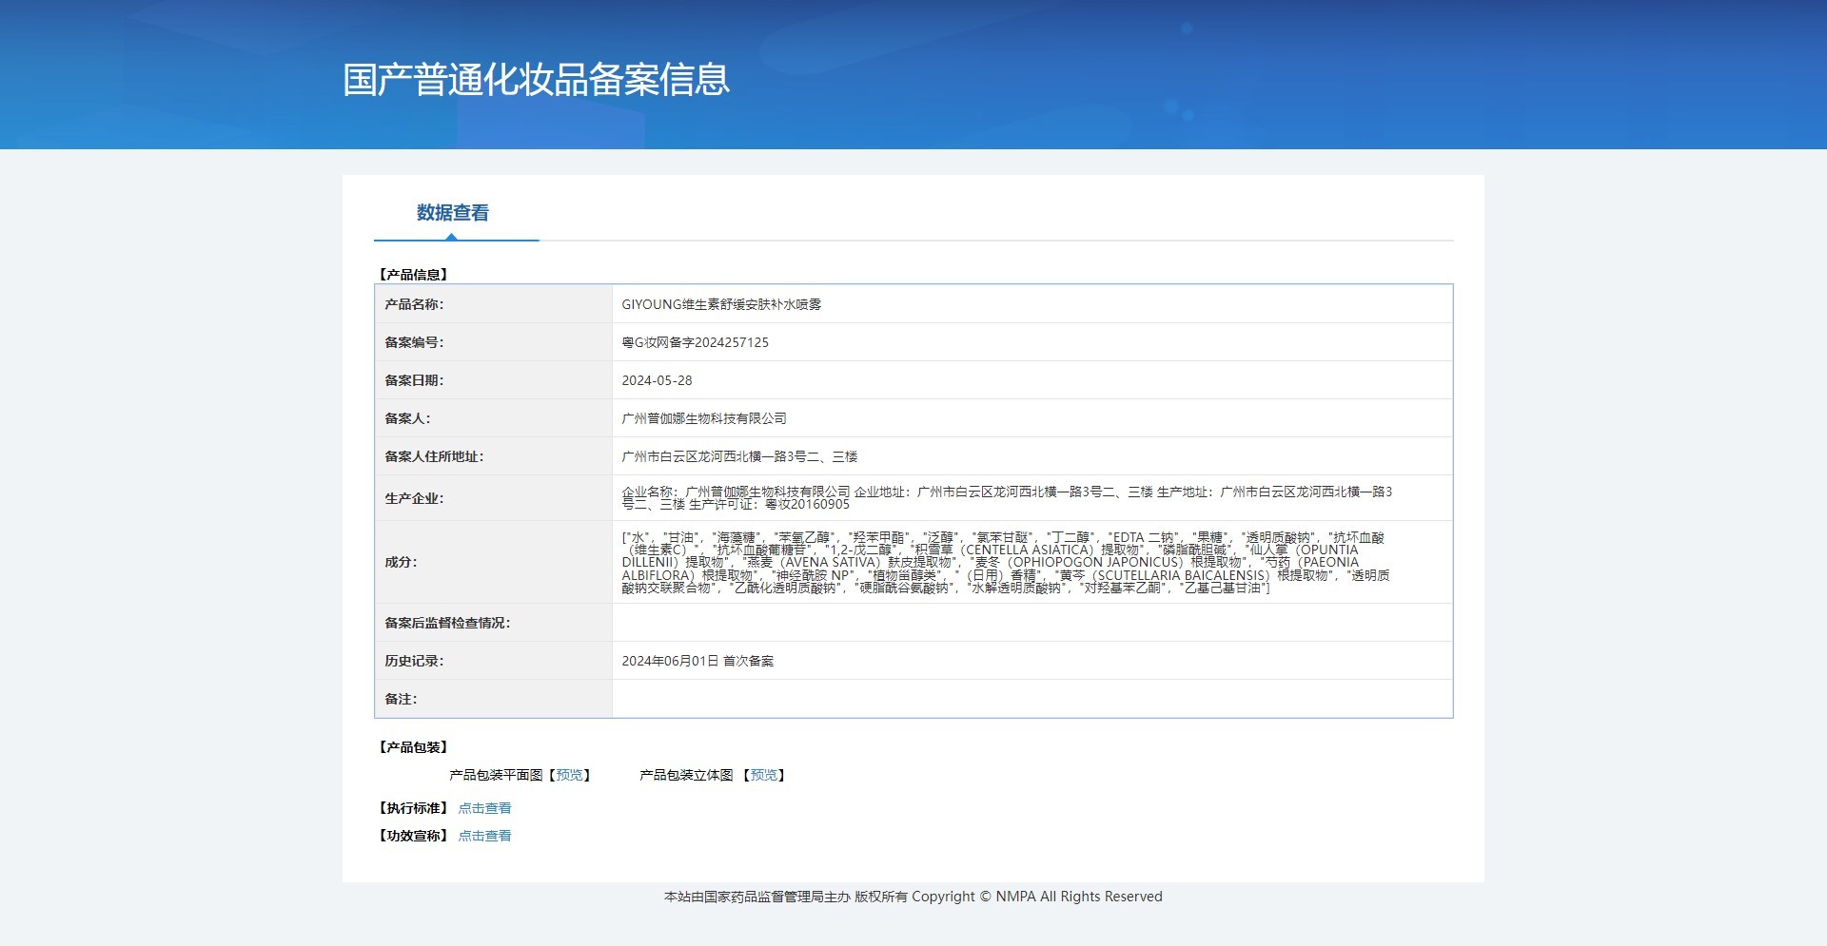The height and width of the screenshot is (946, 1827).
Task: Click the 历史记录 row label
Action: [414, 661]
